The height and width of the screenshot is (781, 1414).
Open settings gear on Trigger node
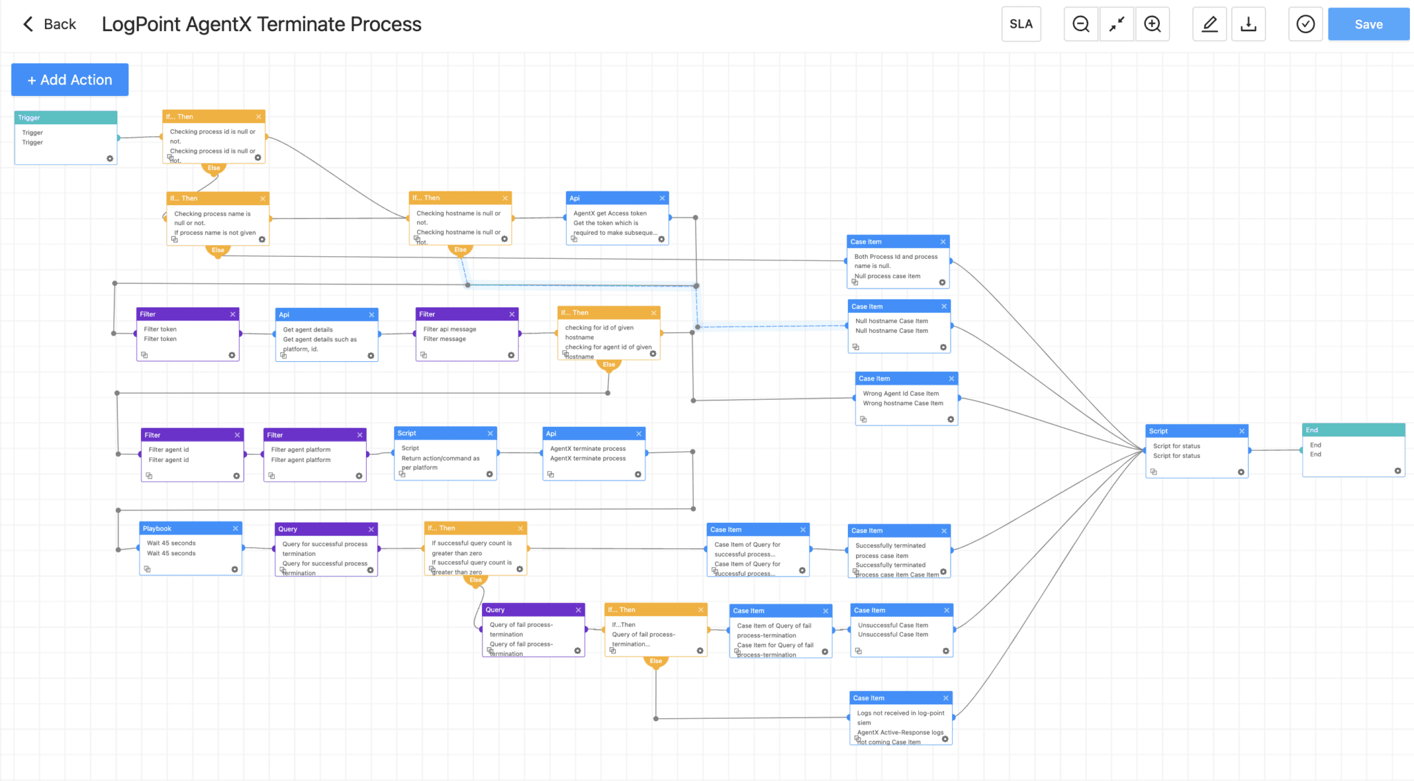coord(110,158)
